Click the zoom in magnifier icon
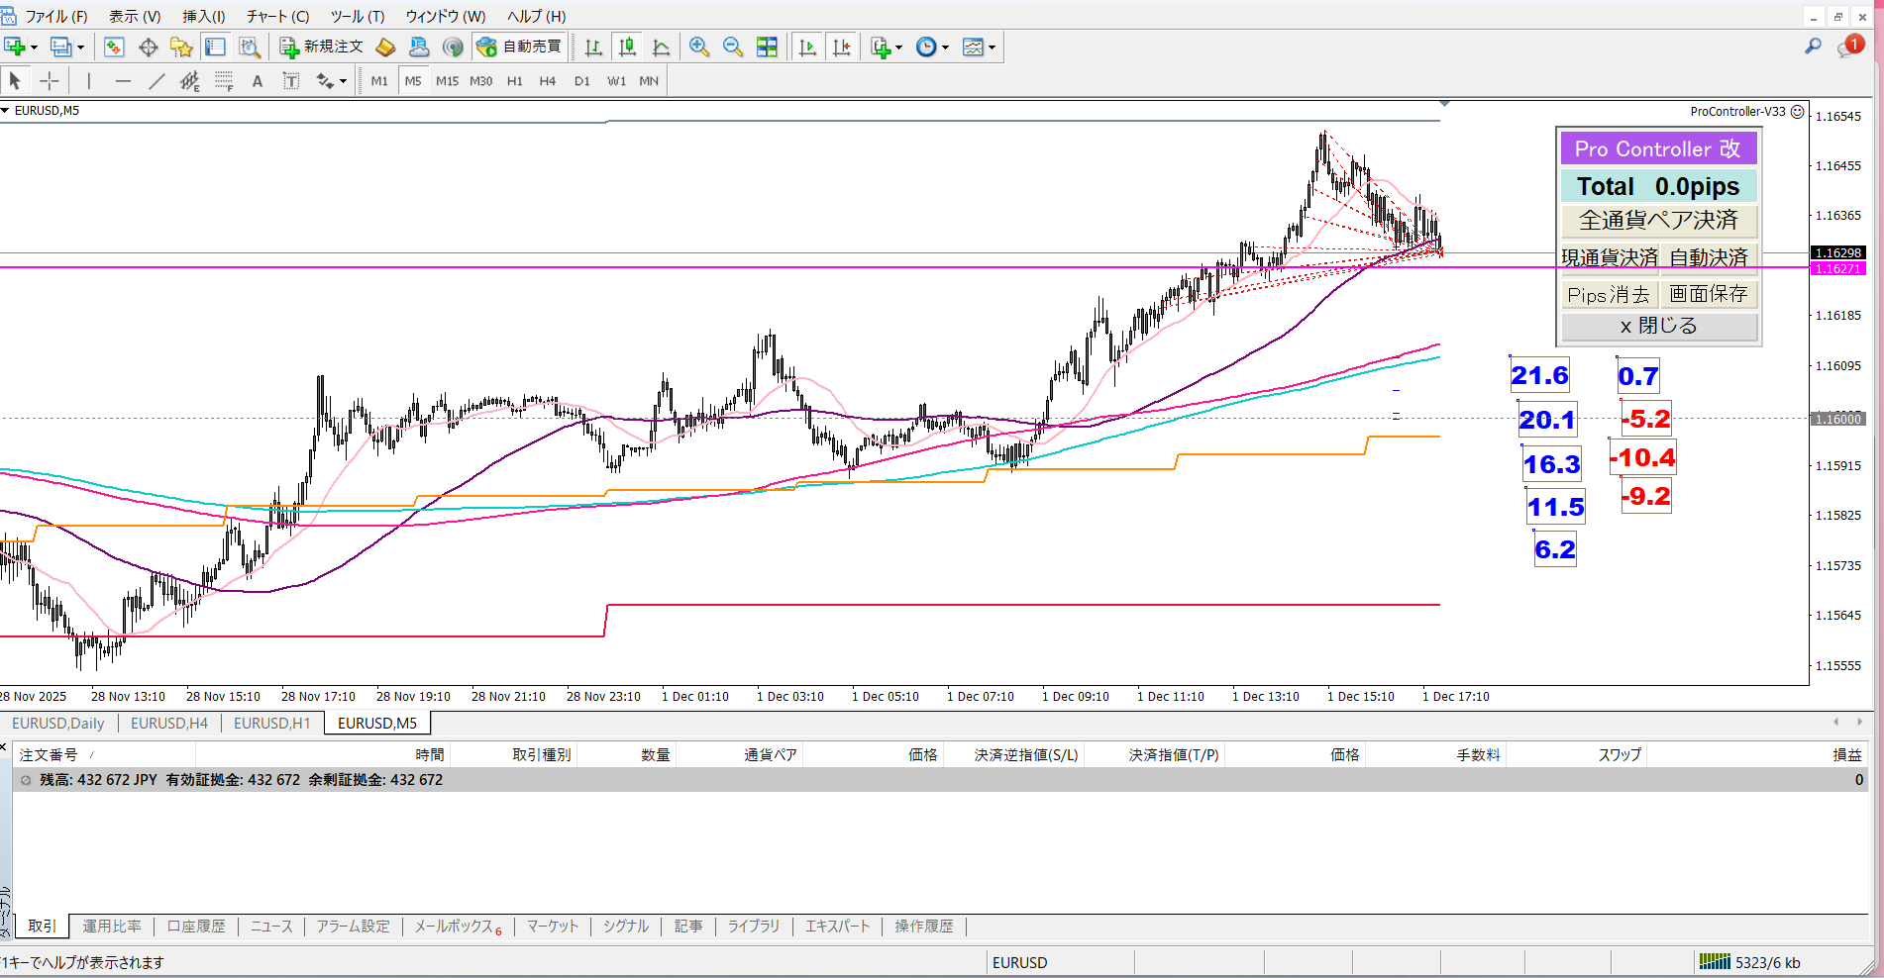The height and width of the screenshot is (978, 1884). [699, 47]
